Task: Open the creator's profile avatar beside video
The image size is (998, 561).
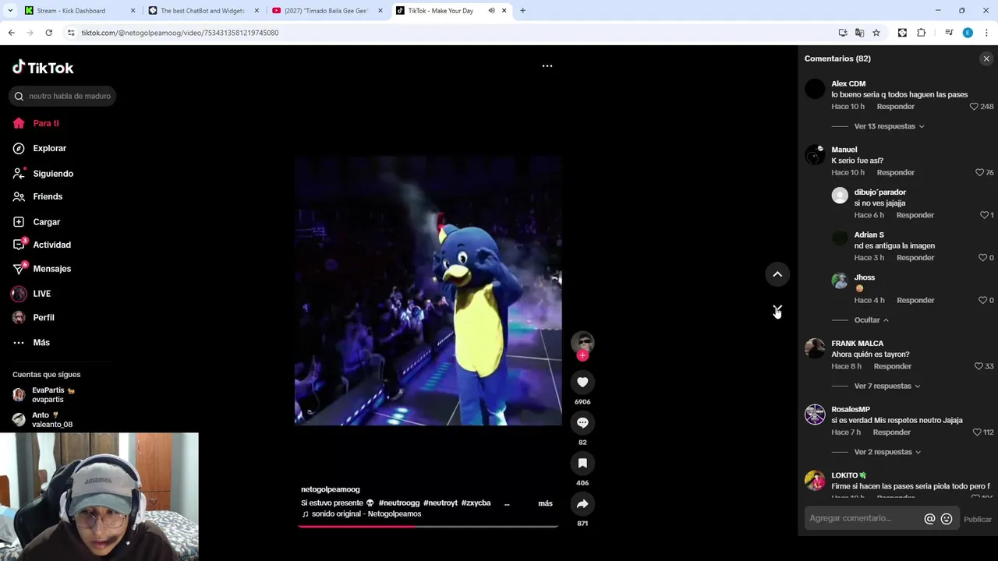Action: [582, 342]
